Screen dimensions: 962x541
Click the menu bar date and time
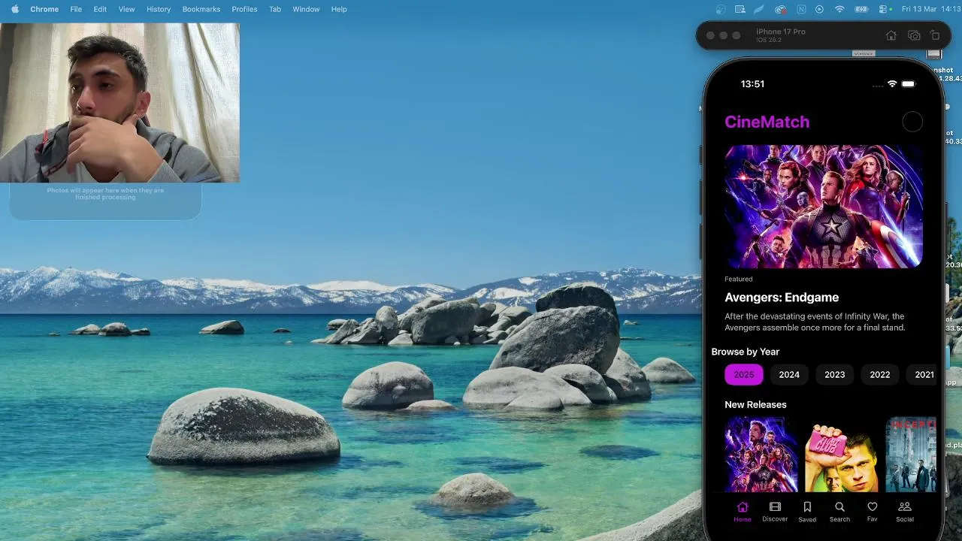click(x=931, y=9)
